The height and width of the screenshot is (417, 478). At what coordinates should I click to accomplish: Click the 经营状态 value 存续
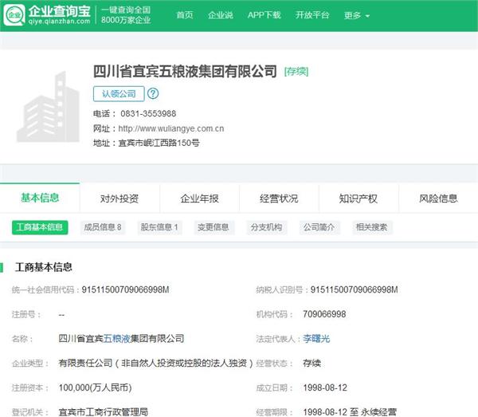tap(311, 363)
